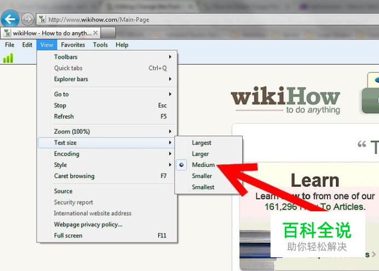Choose Stop in the View menu
The height and width of the screenshot is (271, 379).
(107, 106)
